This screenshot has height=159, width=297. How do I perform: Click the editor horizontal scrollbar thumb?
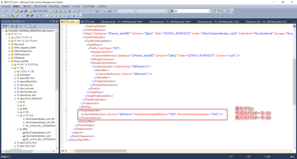[101, 151]
